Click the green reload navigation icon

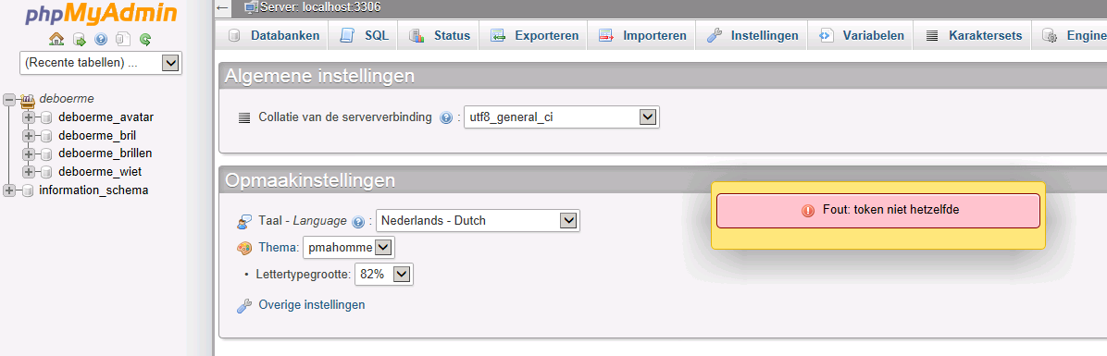(144, 40)
